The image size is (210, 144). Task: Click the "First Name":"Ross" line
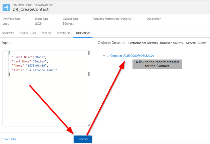29,57
